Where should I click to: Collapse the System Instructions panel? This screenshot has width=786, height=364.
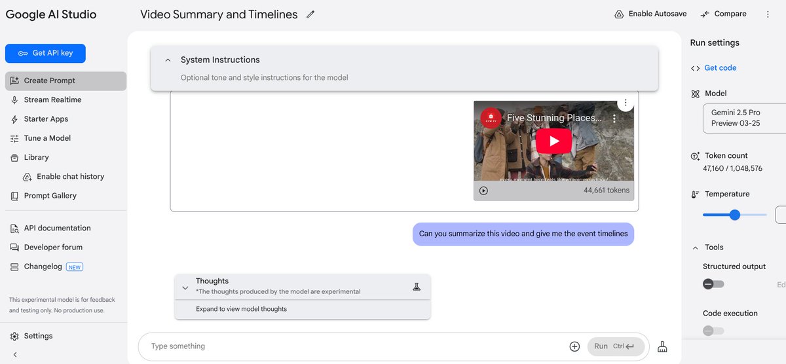pos(168,60)
